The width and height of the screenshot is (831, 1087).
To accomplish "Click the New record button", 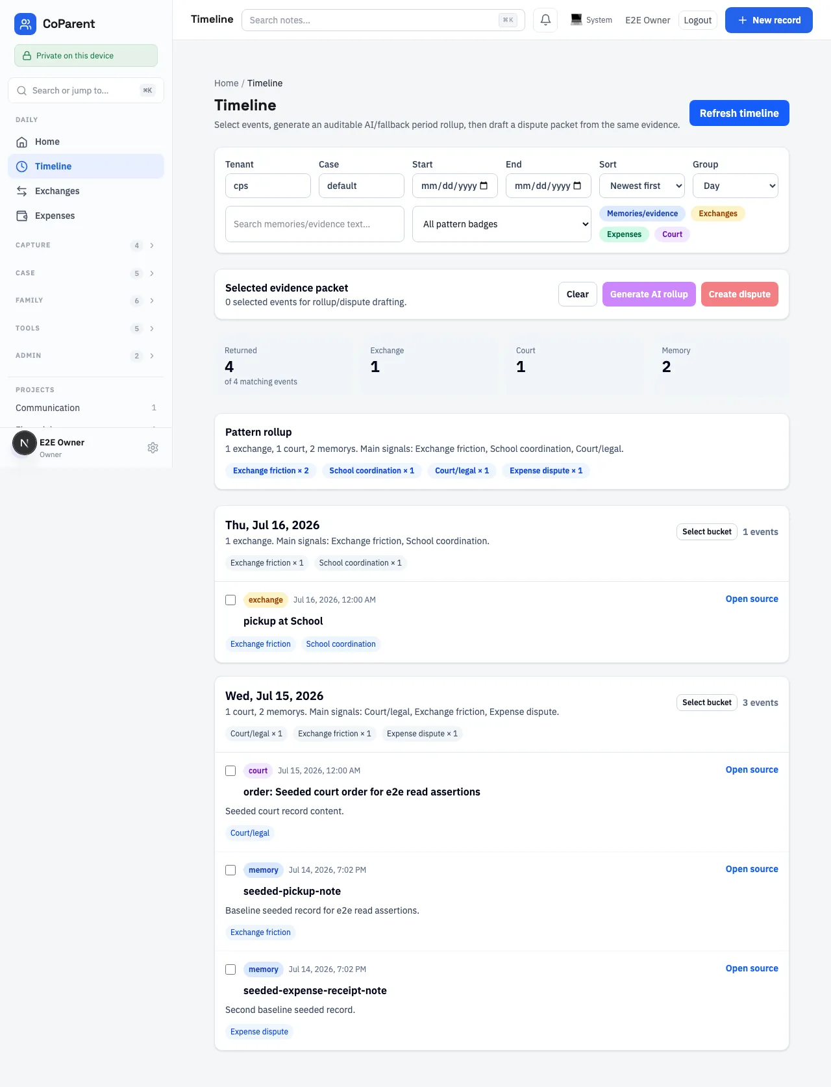I will (x=769, y=20).
